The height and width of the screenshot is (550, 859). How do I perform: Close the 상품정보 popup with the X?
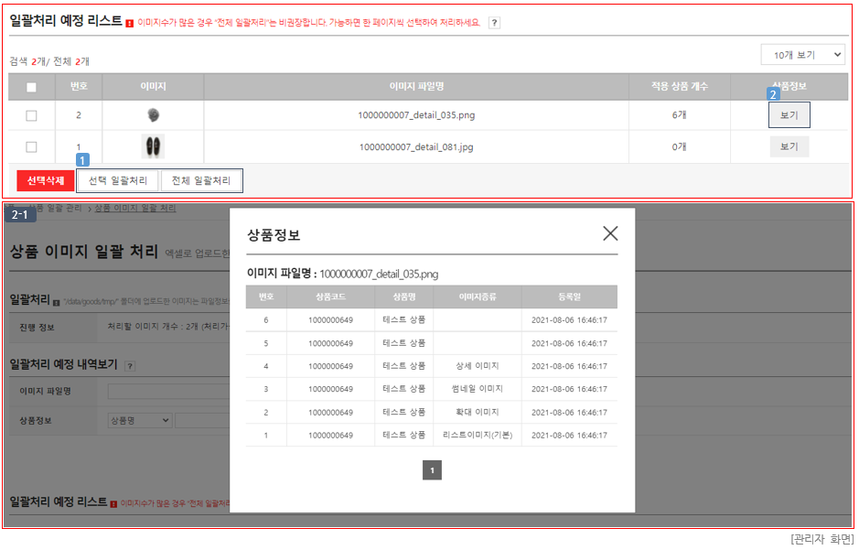(610, 233)
